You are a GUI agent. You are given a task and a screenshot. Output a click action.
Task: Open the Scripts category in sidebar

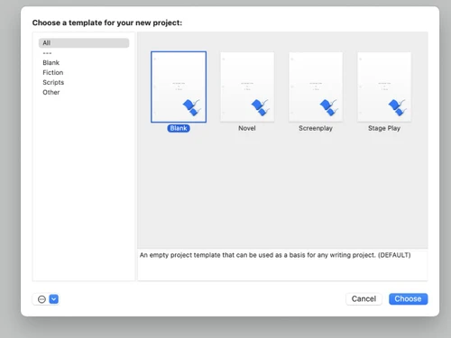(x=53, y=83)
